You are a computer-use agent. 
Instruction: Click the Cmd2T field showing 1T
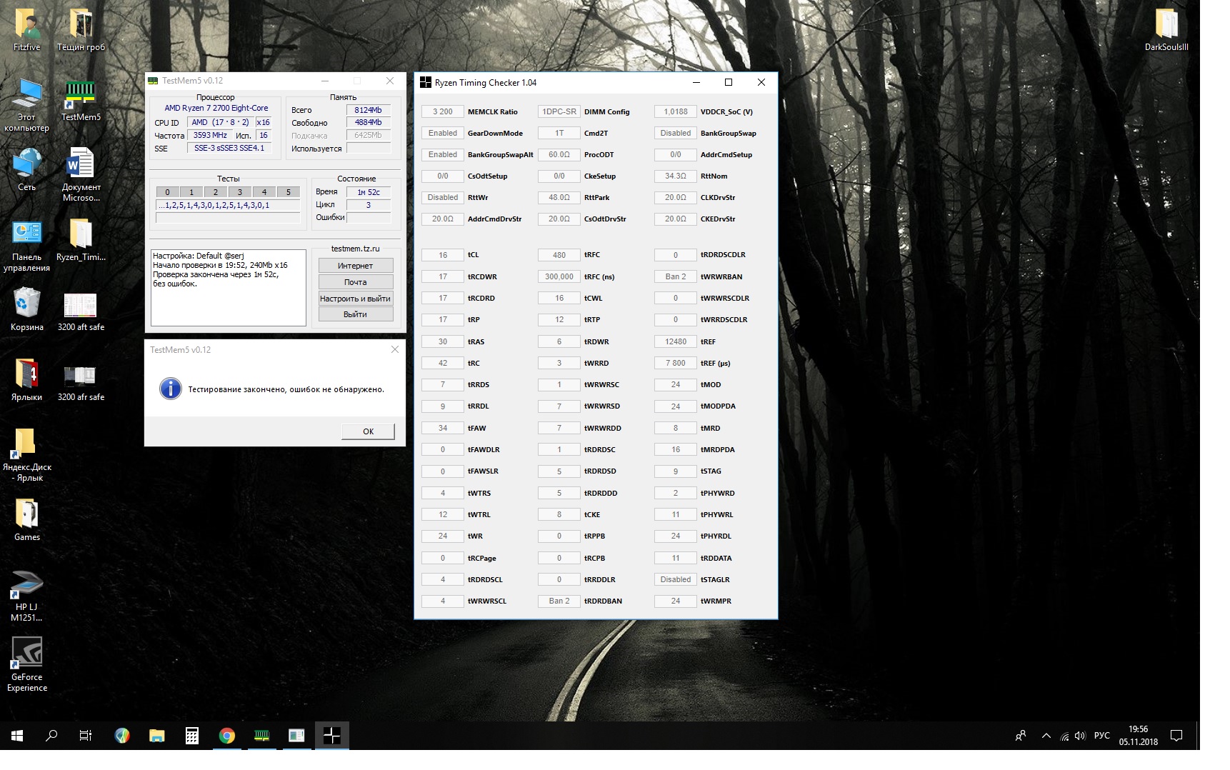tap(559, 133)
